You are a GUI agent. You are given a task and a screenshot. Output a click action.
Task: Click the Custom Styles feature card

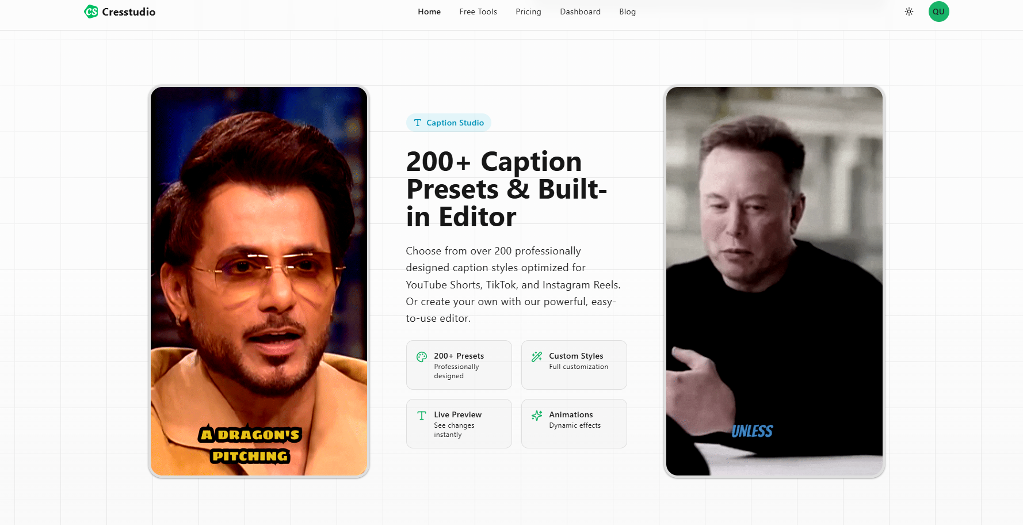point(574,365)
